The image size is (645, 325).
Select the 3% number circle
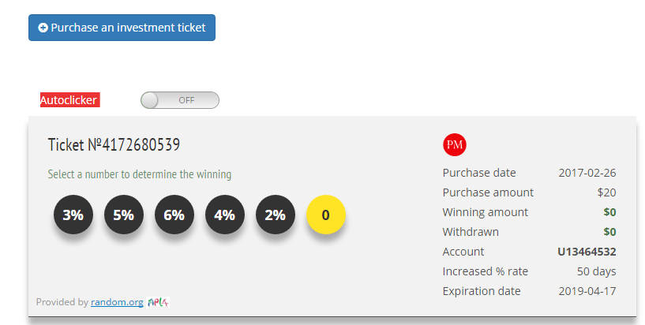[x=73, y=215]
